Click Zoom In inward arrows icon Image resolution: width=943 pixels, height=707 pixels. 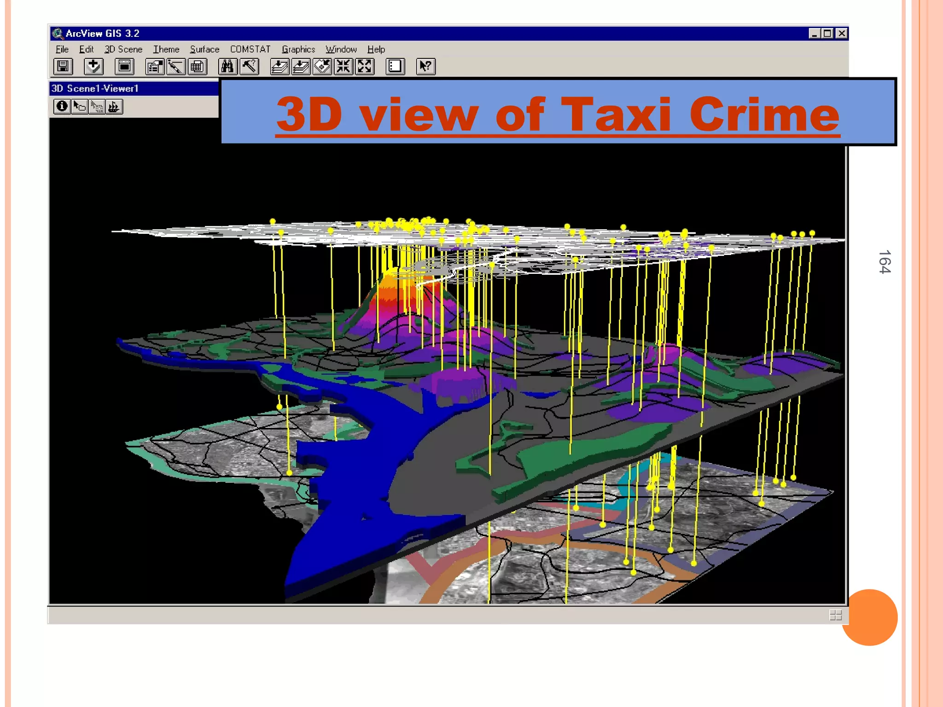343,67
